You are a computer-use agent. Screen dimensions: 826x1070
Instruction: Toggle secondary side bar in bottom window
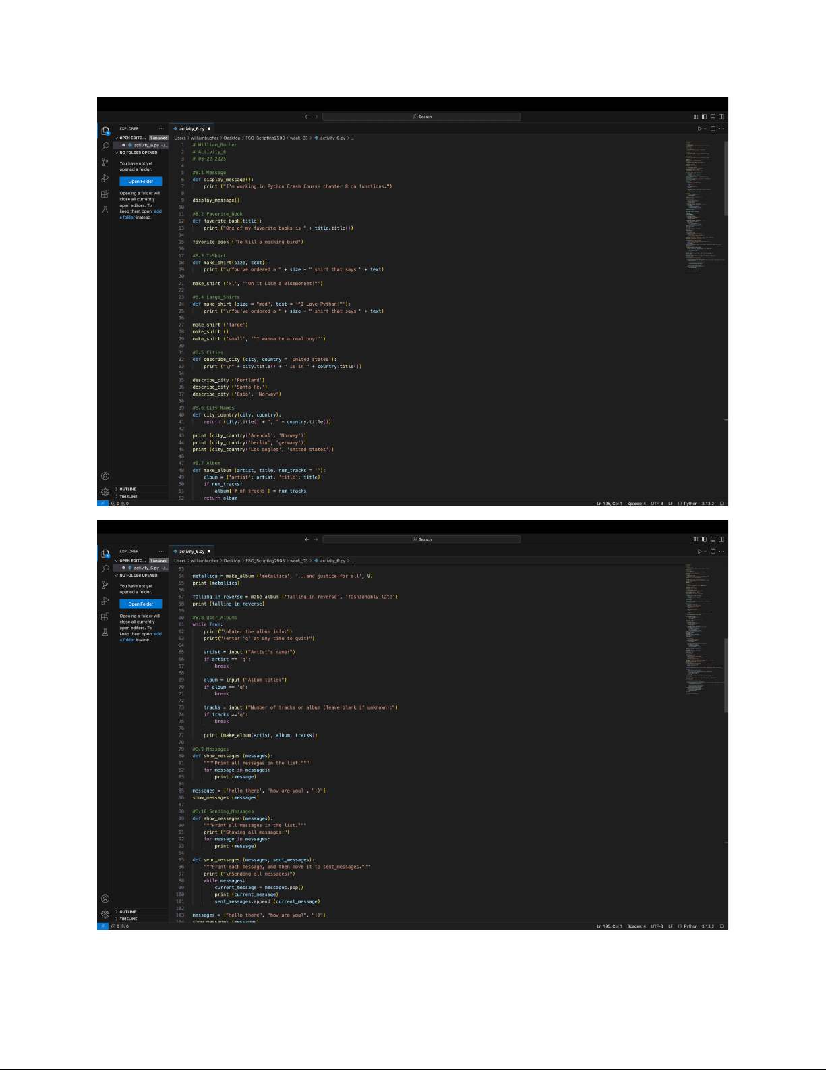pyautogui.click(x=721, y=539)
